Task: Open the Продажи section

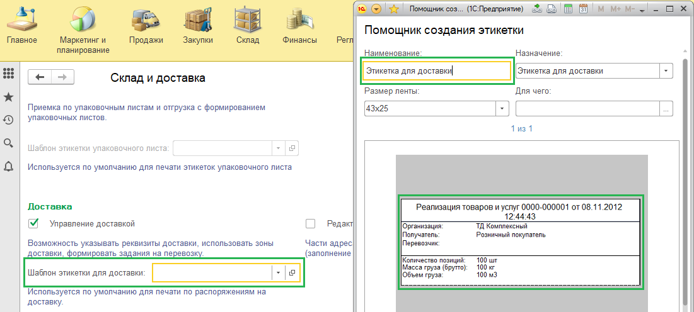Action: point(146,25)
